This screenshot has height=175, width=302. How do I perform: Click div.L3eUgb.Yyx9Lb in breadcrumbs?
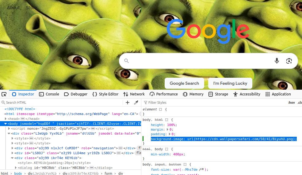click(42, 173)
